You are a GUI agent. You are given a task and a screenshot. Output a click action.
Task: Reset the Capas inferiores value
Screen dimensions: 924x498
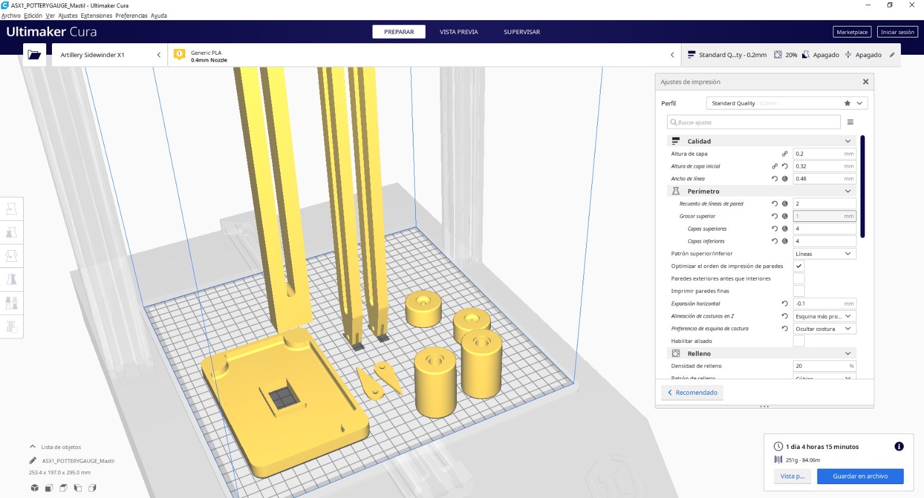(x=774, y=241)
